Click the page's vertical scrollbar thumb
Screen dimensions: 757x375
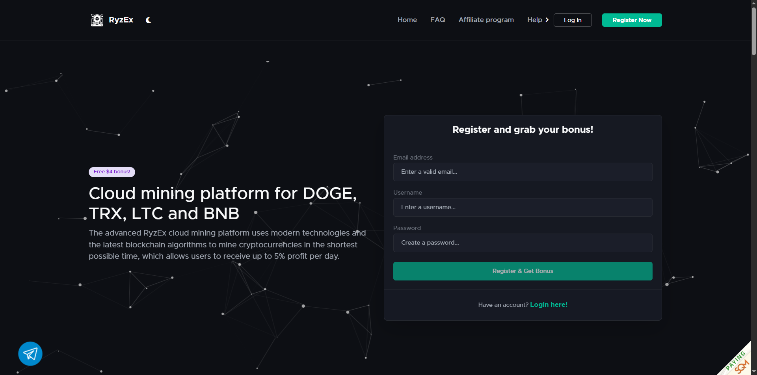click(x=753, y=32)
